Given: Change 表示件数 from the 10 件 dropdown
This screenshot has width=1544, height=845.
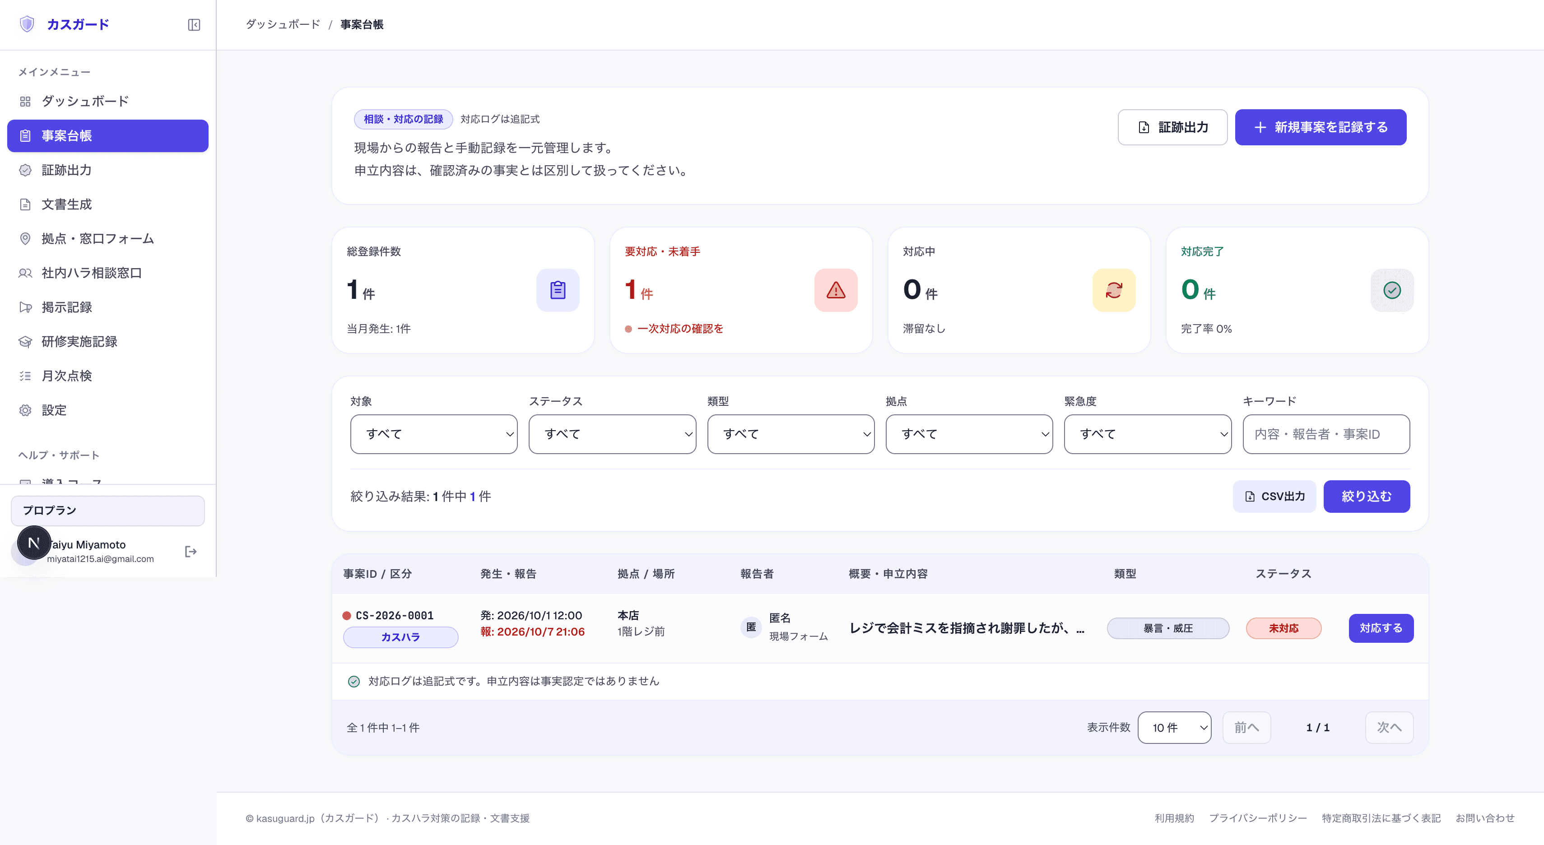Looking at the screenshot, I should (1174, 728).
